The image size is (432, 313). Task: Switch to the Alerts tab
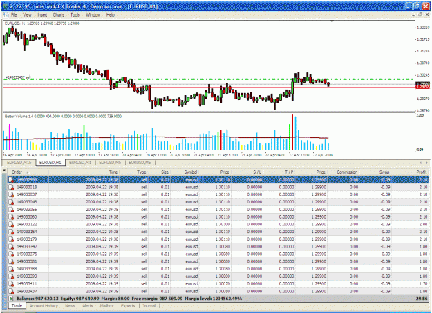pos(88,306)
